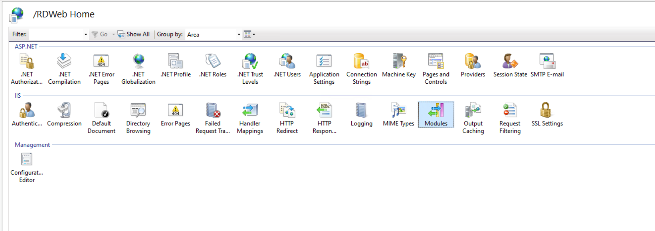Screen dimensions: 655x231
Task: Open Directory Browsing feature
Action: coord(138,118)
